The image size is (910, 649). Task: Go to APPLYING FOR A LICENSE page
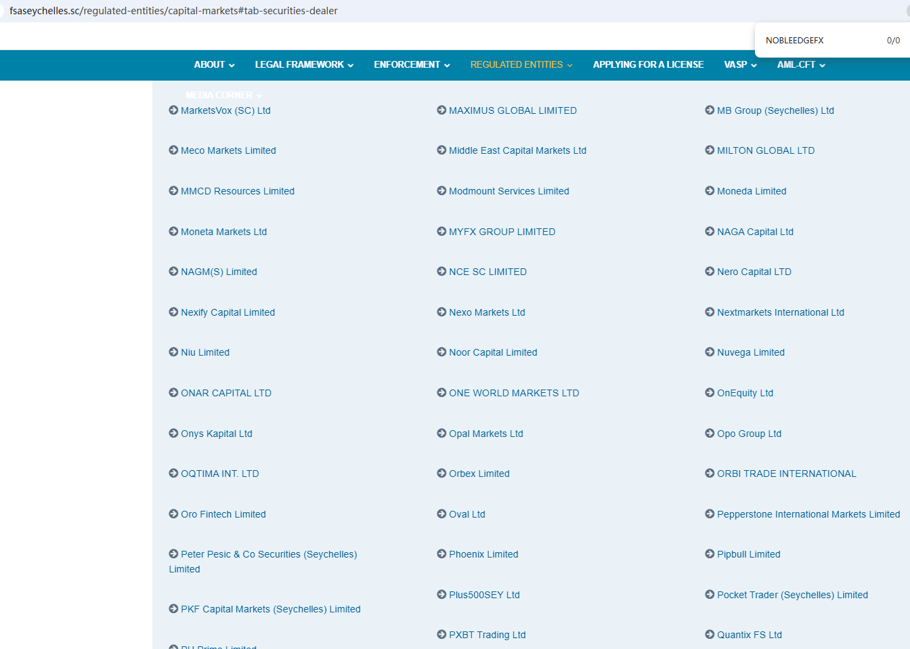(649, 65)
